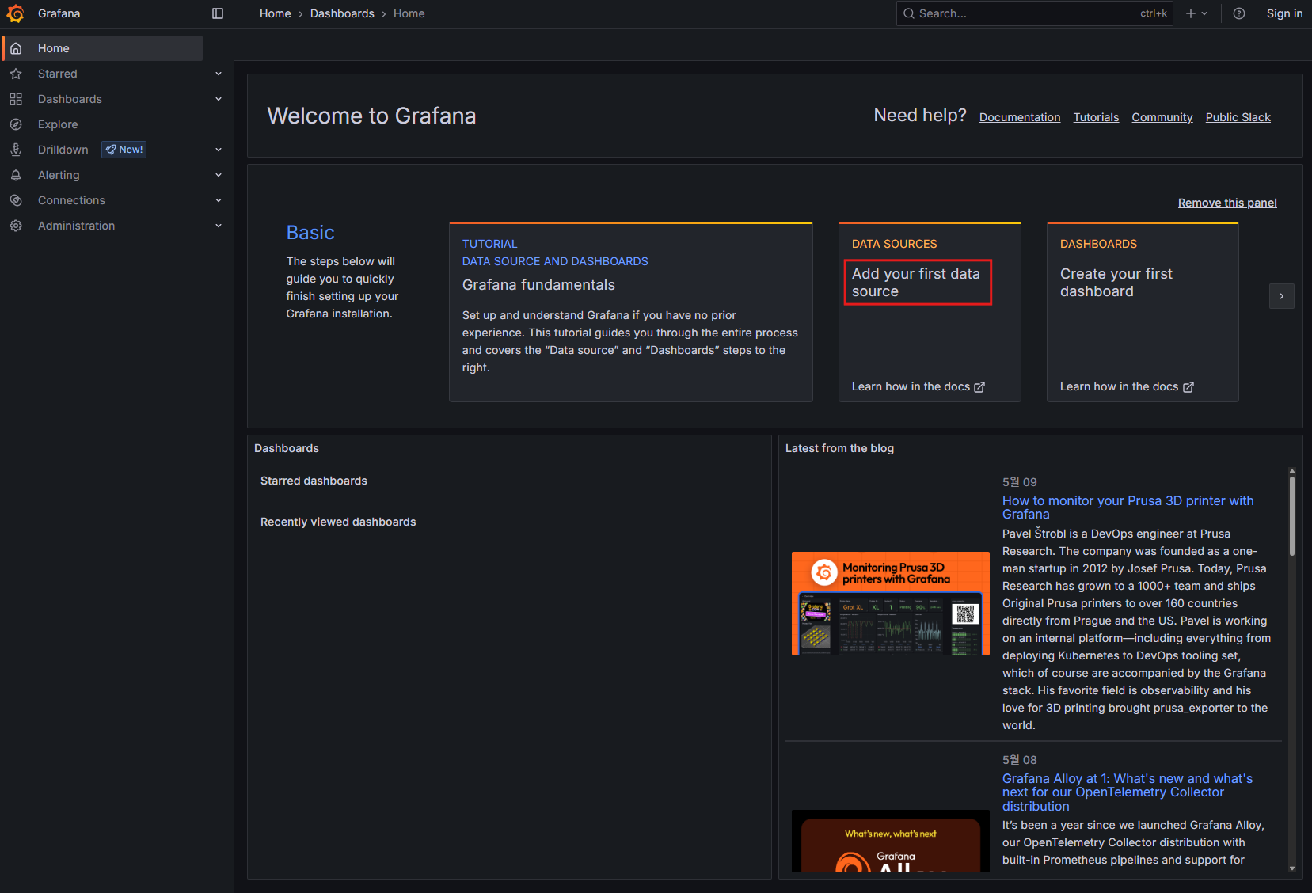Open Grafana Alloy at 1 blog post
Viewport: 1312px width, 893px height.
1128,792
